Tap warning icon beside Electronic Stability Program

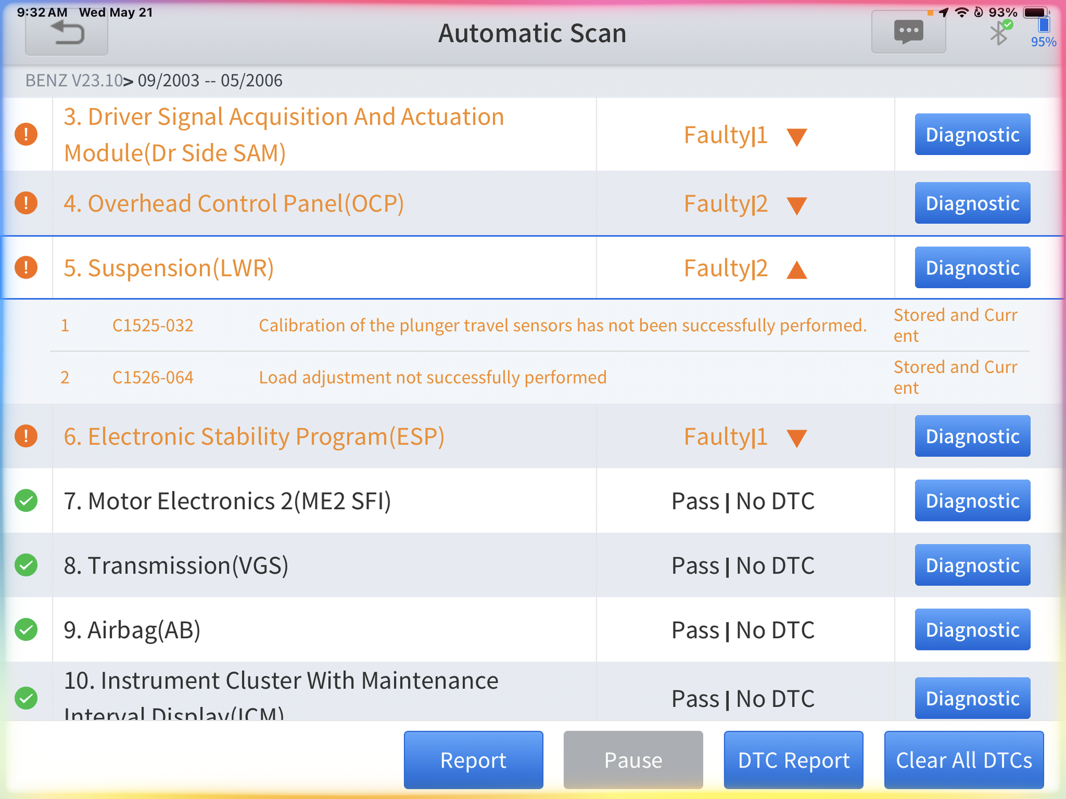pyautogui.click(x=26, y=436)
